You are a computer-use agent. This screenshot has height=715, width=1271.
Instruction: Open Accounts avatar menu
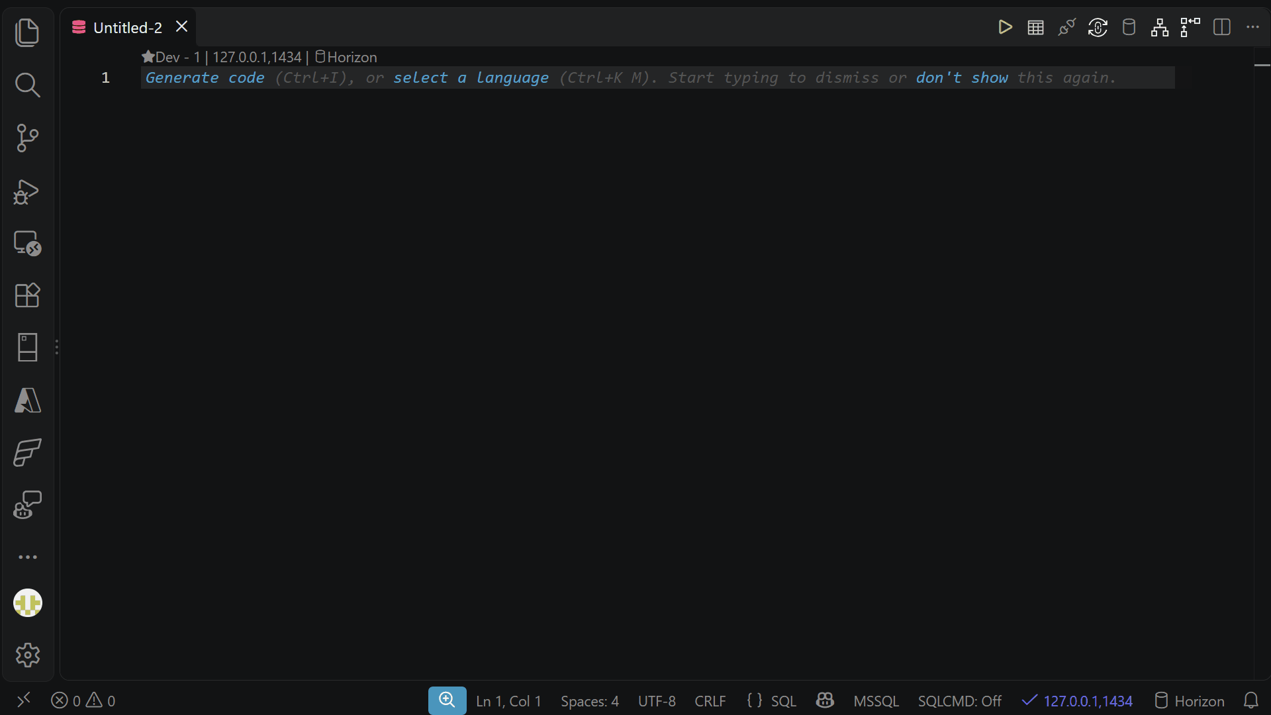tap(27, 603)
